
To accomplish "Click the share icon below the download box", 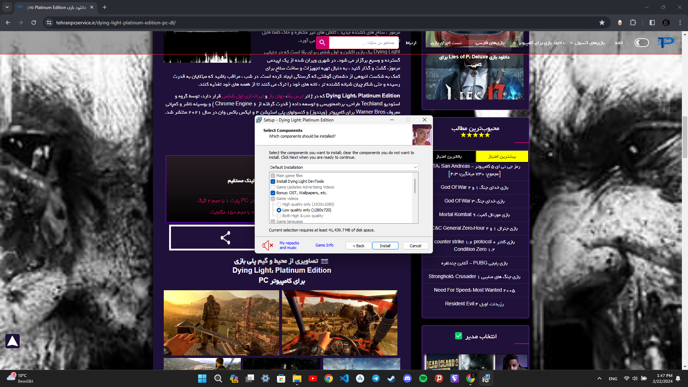I will tap(225, 238).
